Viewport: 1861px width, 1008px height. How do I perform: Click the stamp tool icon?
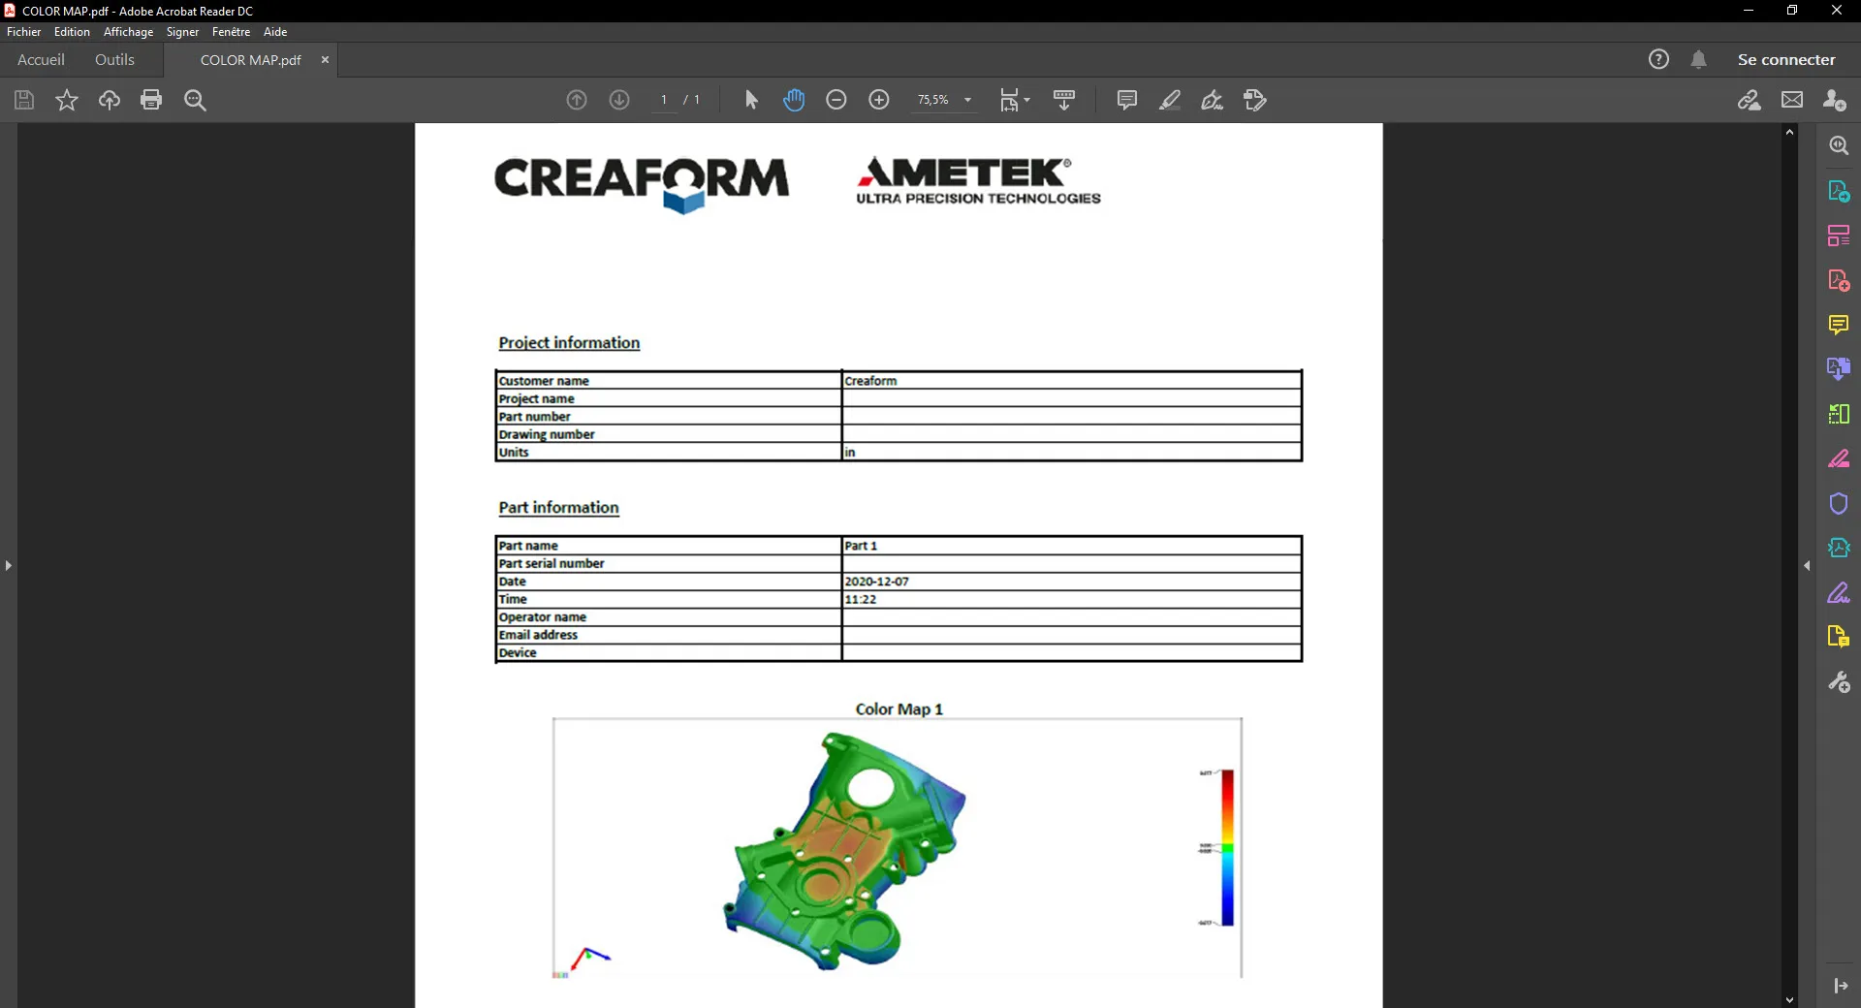pos(1255,100)
